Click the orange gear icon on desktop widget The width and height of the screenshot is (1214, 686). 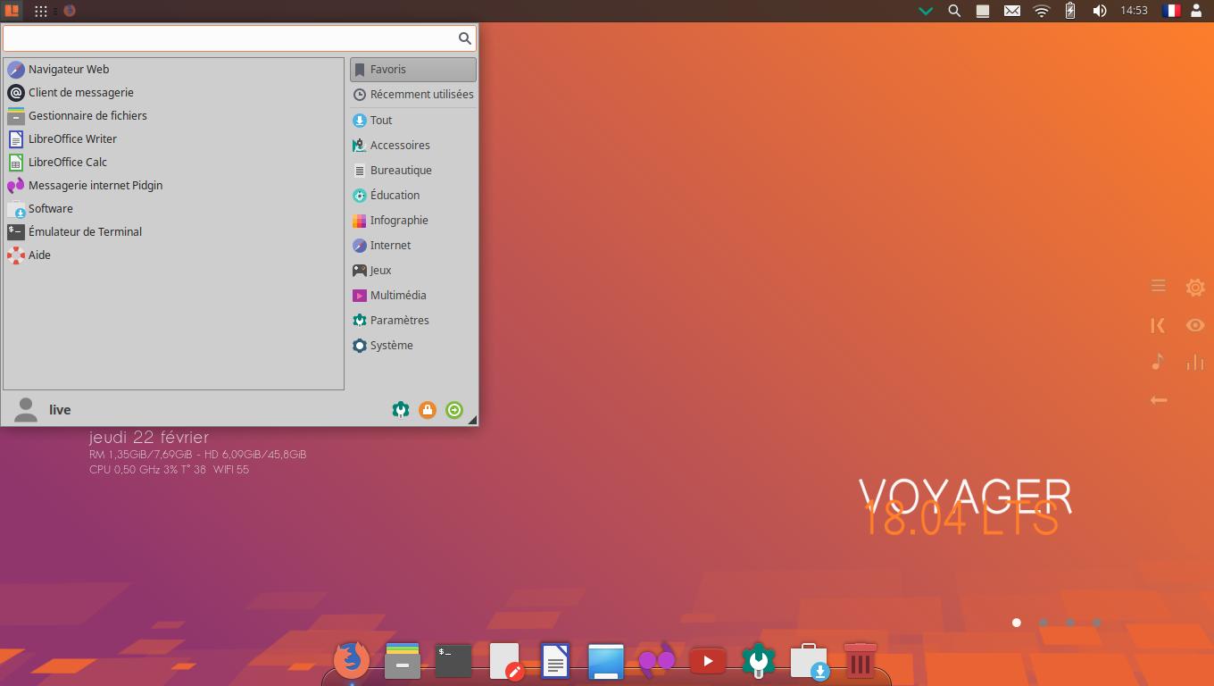(1195, 287)
